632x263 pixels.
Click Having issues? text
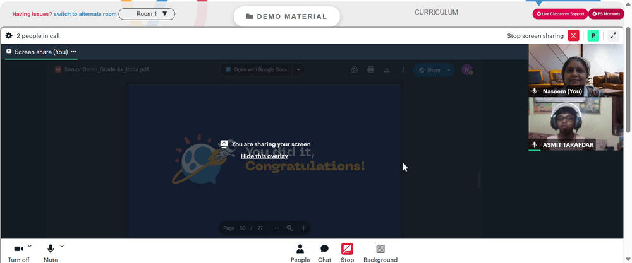32,14
